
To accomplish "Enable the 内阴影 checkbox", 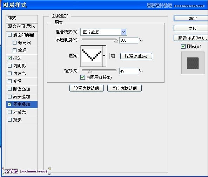I will coord(10,66).
